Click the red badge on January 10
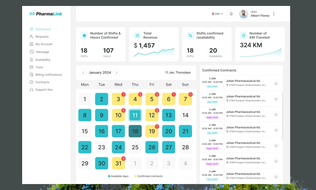Viewport: 316px width, 190px height. click(124, 110)
